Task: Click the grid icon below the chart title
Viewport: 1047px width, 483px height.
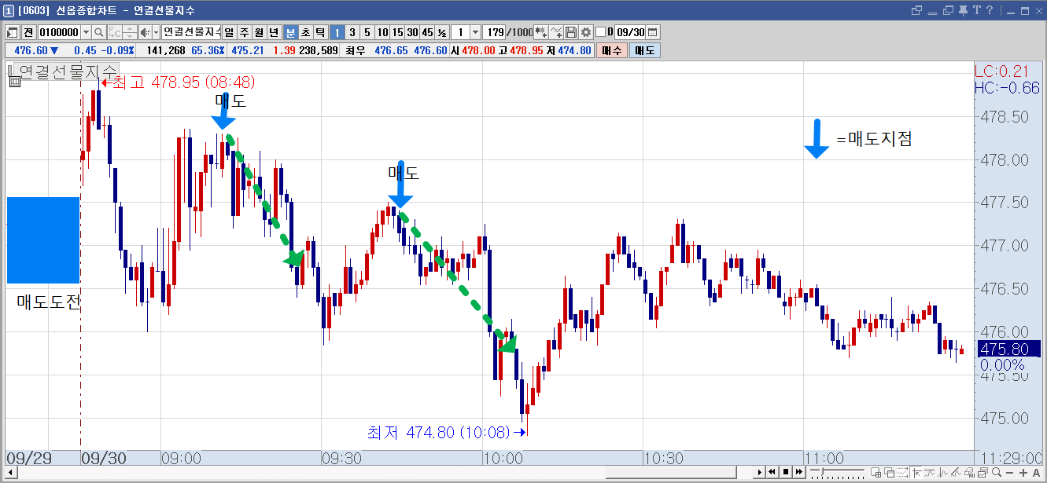Action: [15, 81]
